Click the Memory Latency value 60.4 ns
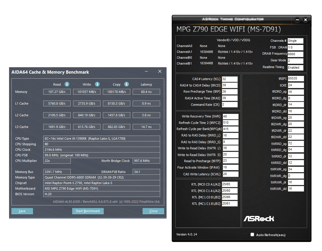Image resolution: width=322 pixels, height=251 pixels. [x=146, y=92]
